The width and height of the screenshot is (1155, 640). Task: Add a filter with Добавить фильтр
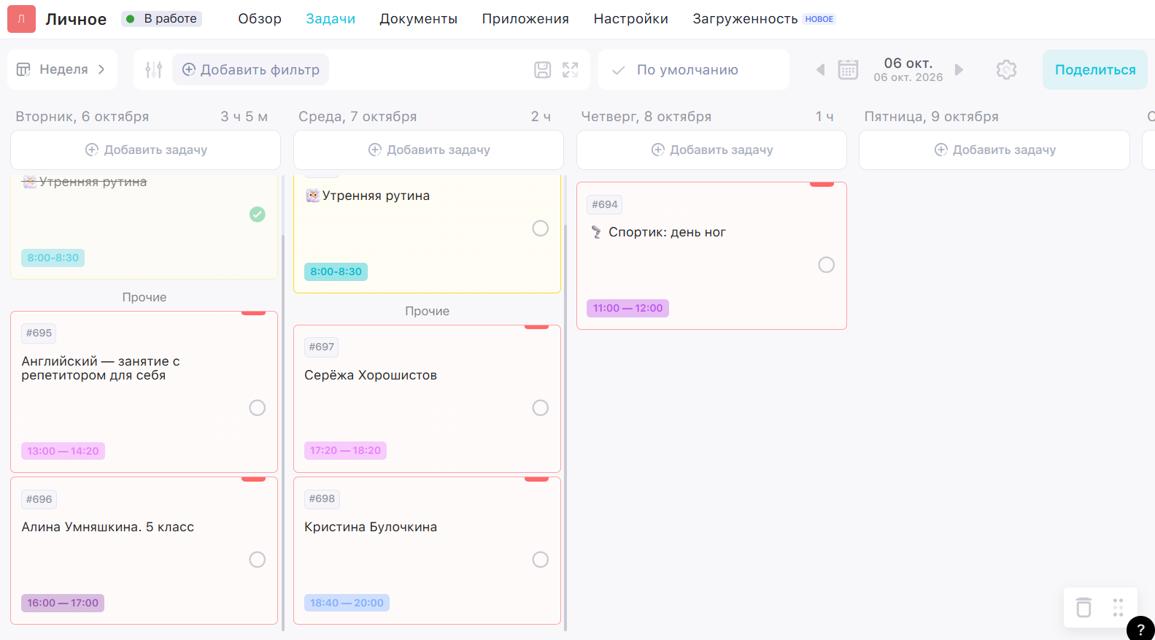tap(251, 70)
